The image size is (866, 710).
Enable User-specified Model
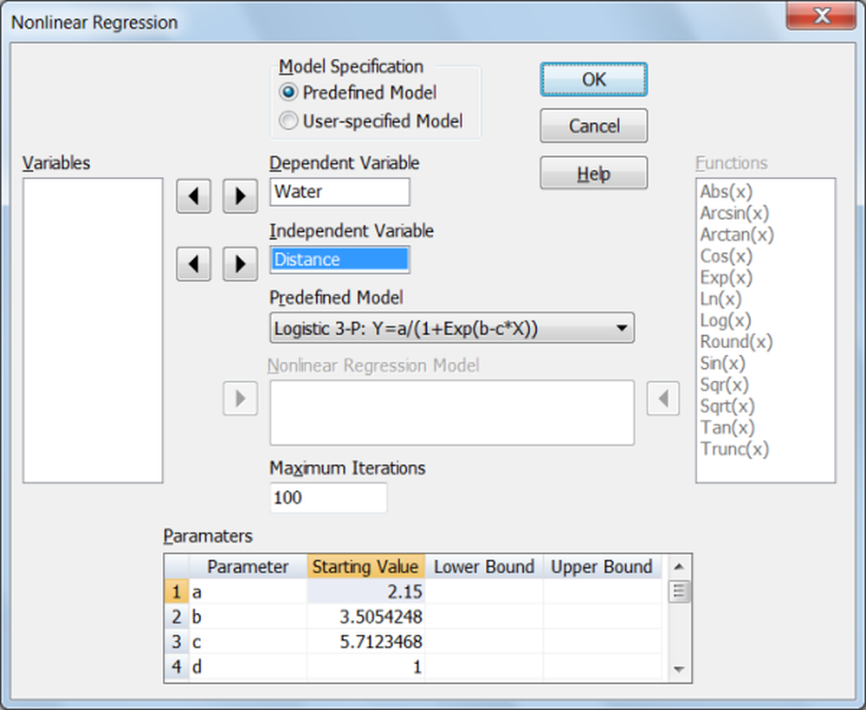288,120
